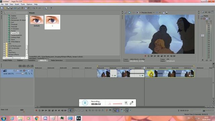The height and width of the screenshot is (121, 215).
Task: Open the Undo history dropdown arrow
Action: tap(37, 8)
